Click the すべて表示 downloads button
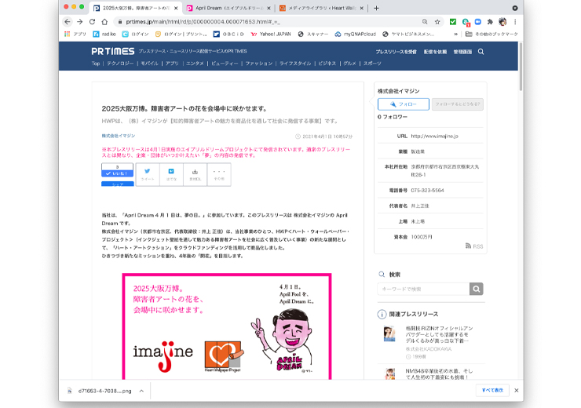The image size is (581, 408). tap(492, 391)
